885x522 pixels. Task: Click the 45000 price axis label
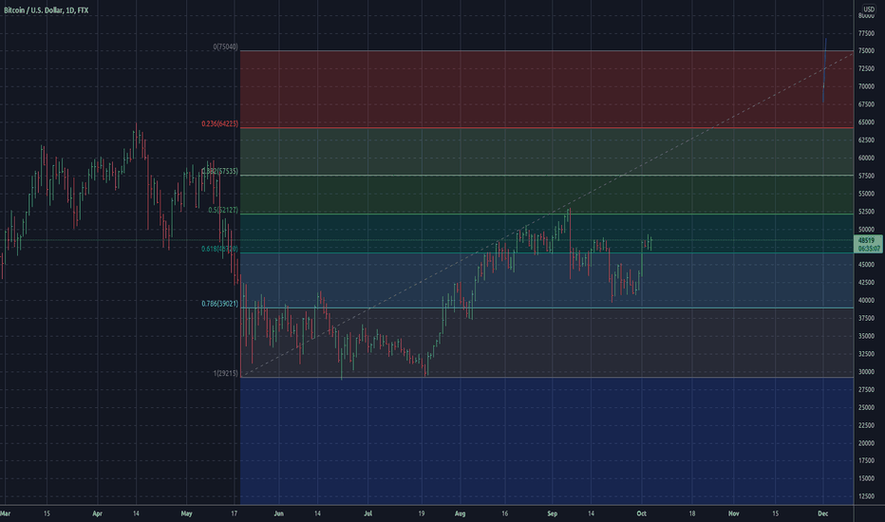(x=866, y=264)
